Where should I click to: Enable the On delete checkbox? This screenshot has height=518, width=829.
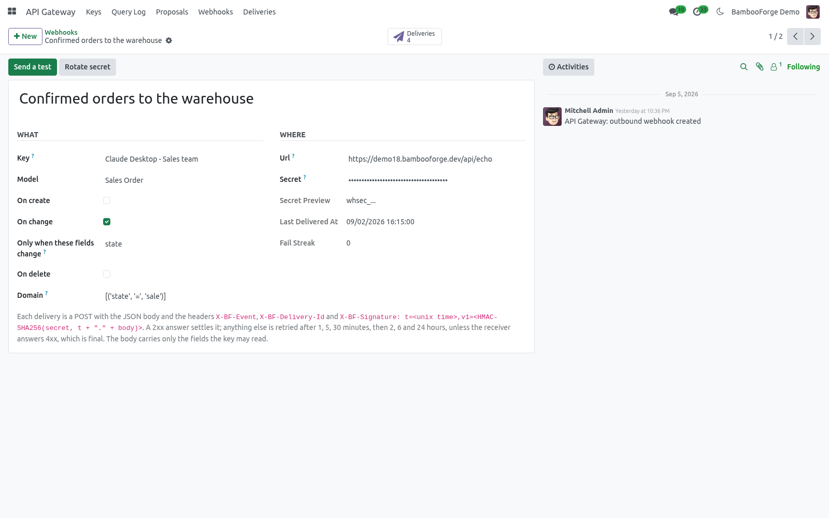click(107, 274)
